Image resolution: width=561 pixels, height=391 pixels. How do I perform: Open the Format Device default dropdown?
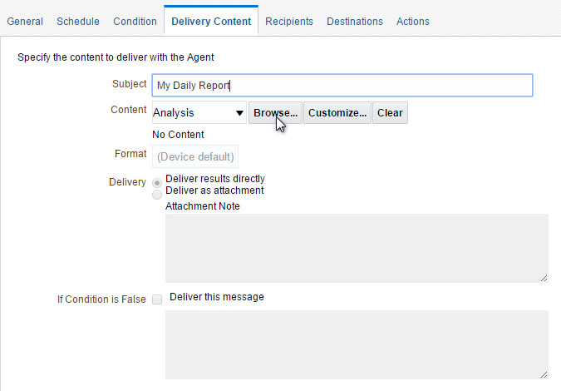(x=195, y=156)
